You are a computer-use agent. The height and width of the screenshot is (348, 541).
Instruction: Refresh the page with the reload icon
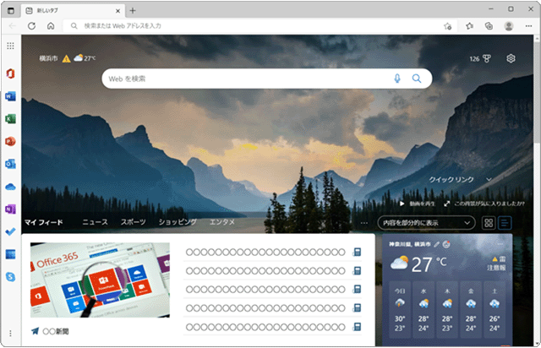click(32, 26)
